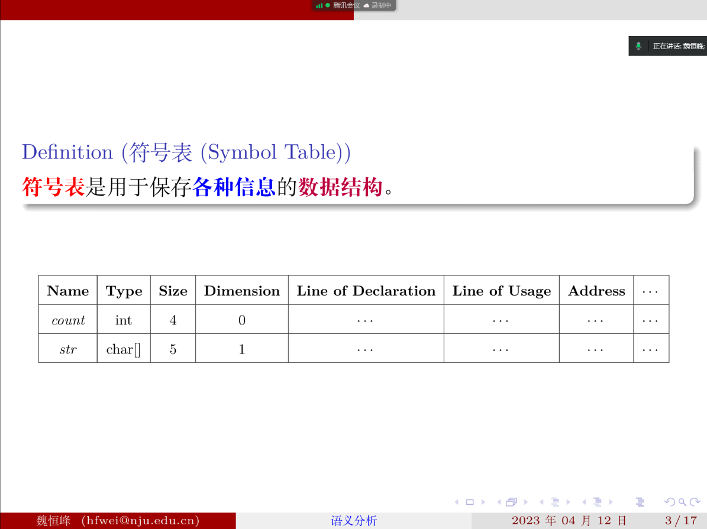
Task: Click the Beamer frame stacked-pages navigation icon
Action: coord(511,502)
